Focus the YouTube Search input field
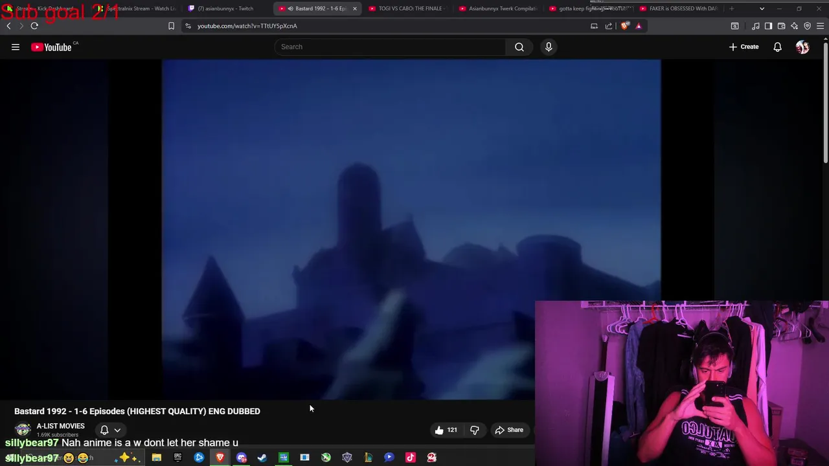Viewport: 829px width, 466px height. pos(391,47)
